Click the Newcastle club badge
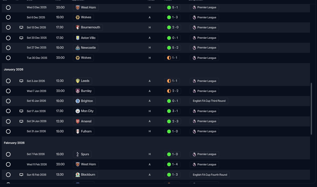 (78, 48)
